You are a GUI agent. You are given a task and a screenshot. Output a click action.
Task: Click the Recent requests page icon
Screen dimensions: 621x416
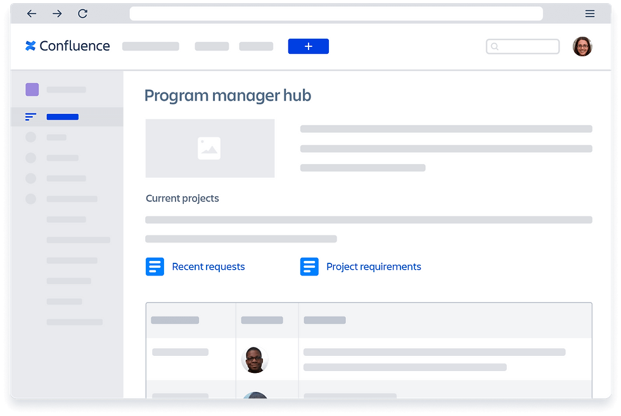(x=155, y=267)
